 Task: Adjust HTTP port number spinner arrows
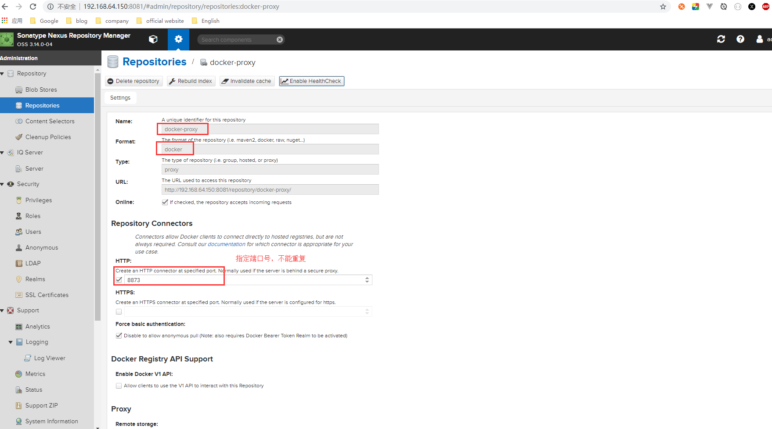pyautogui.click(x=367, y=280)
